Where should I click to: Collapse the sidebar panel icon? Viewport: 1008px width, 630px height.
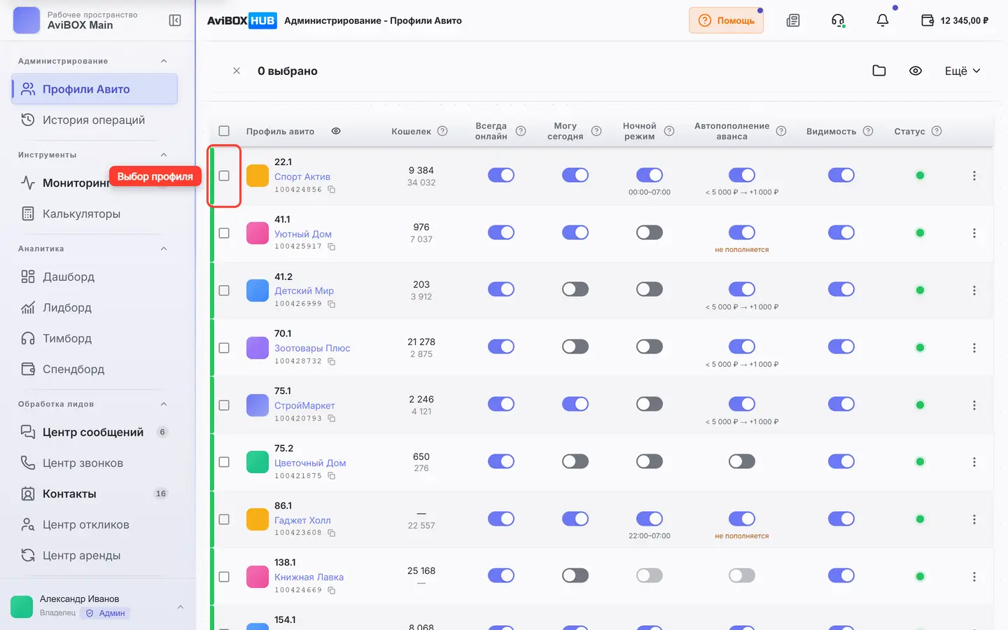pos(175,20)
